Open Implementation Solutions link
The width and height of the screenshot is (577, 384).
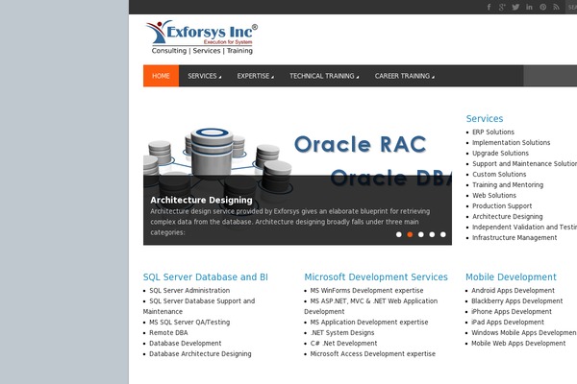pyautogui.click(x=512, y=142)
